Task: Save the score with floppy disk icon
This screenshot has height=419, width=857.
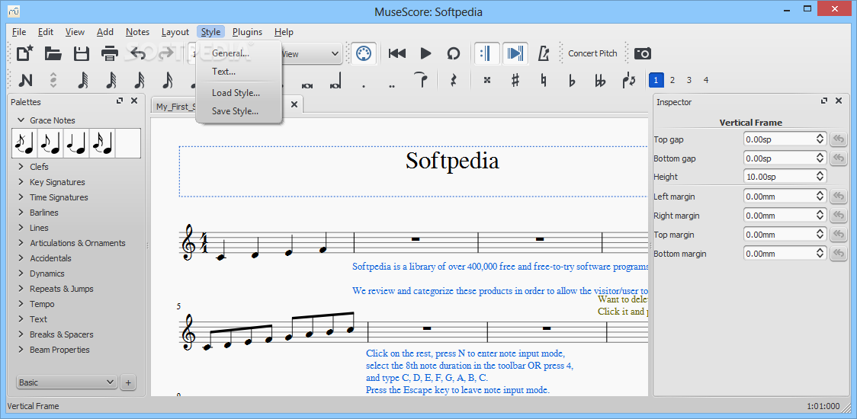Action: 82,53
